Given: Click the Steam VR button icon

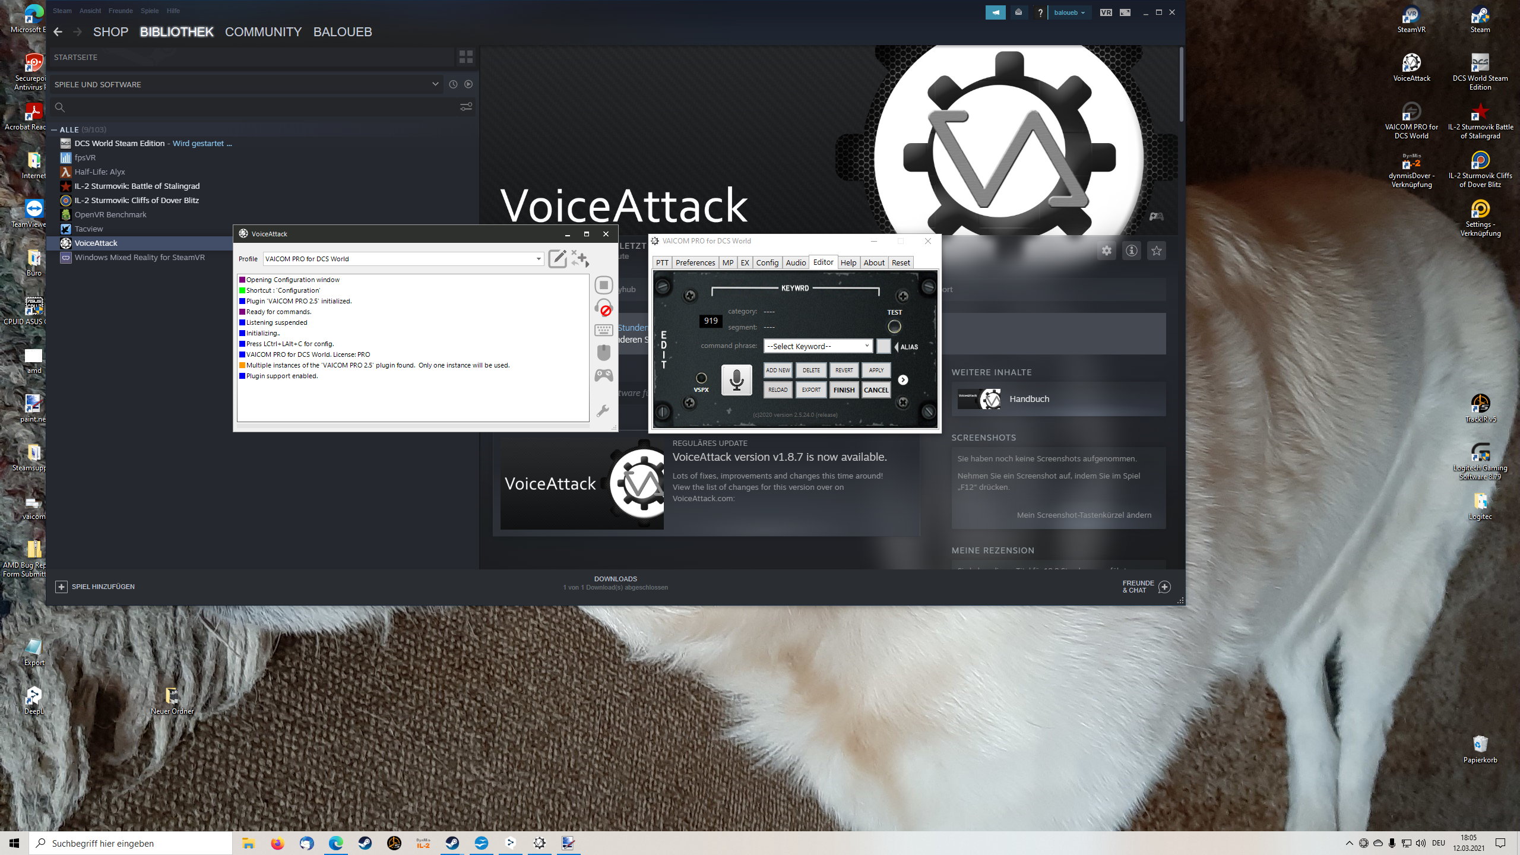Looking at the screenshot, I should pos(1106,12).
